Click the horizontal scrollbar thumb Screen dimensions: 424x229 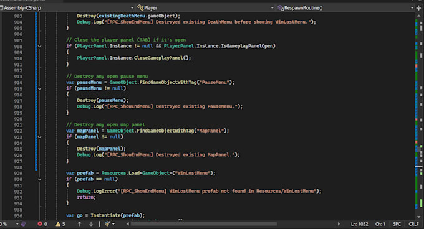click(204, 224)
